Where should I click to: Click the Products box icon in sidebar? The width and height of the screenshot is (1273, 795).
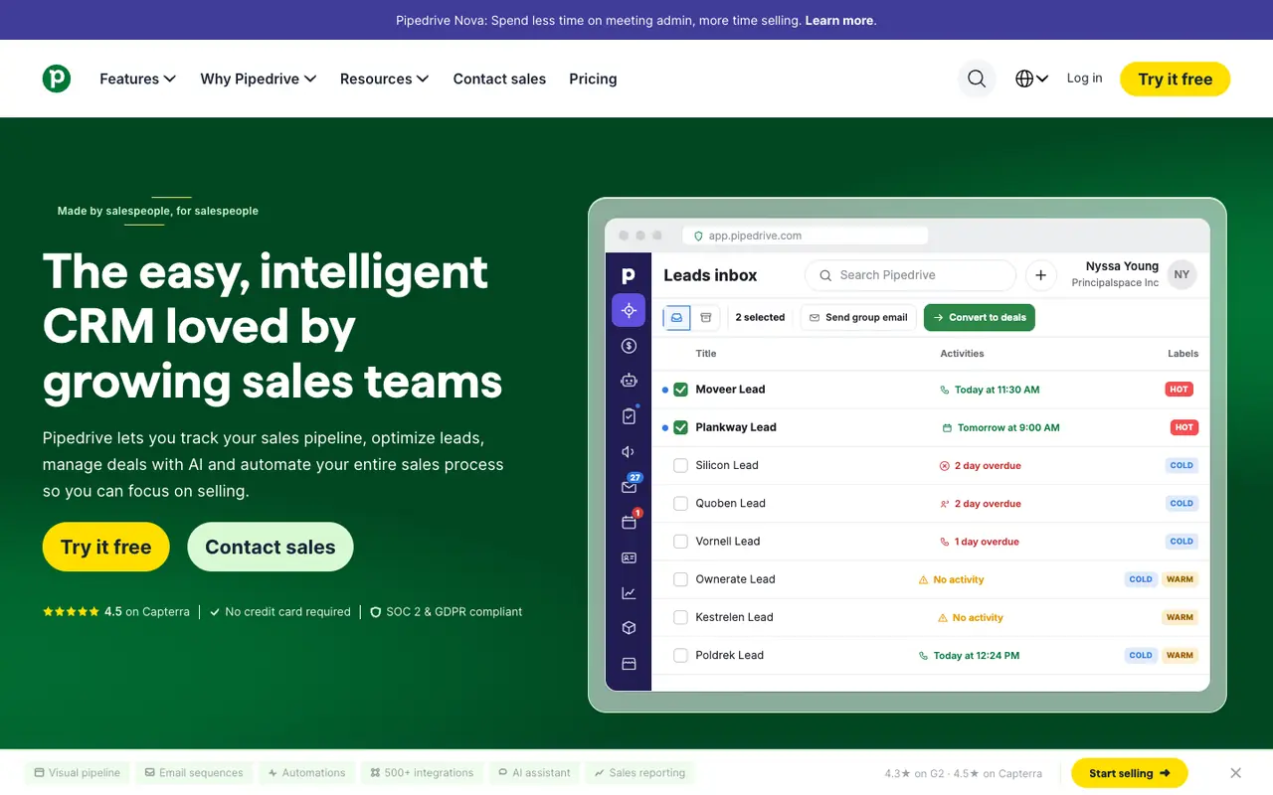[x=629, y=628]
